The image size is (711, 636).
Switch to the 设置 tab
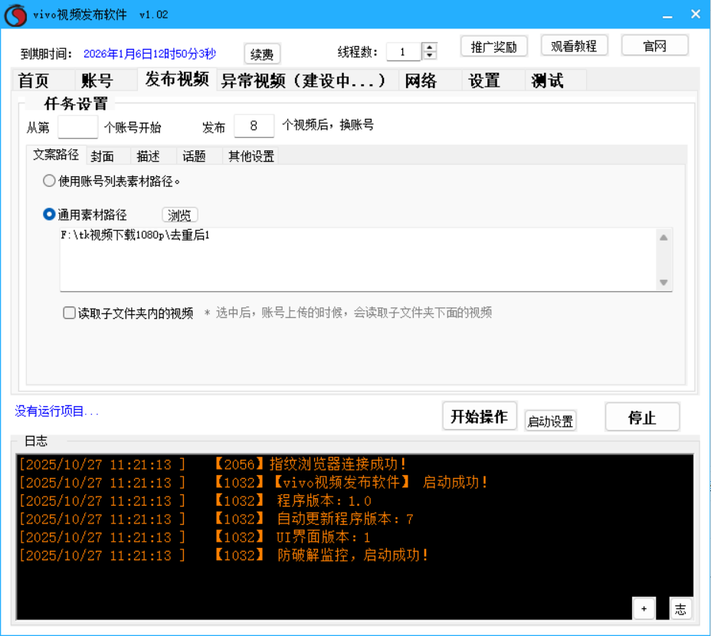[x=483, y=79]
